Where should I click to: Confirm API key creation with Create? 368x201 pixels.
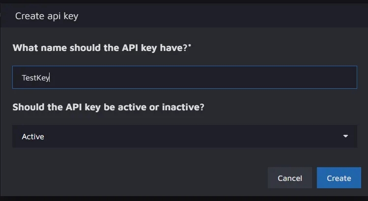(x=339, y=178)
